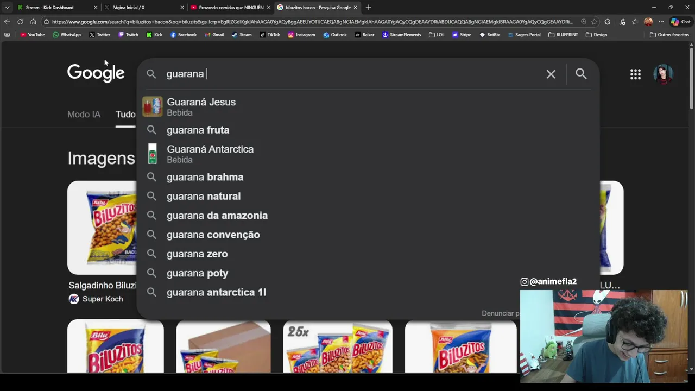Image resolution: width=695 pixels, height=391 pixels.
Task: Open the Twitter bookmark
Action: 99,35
